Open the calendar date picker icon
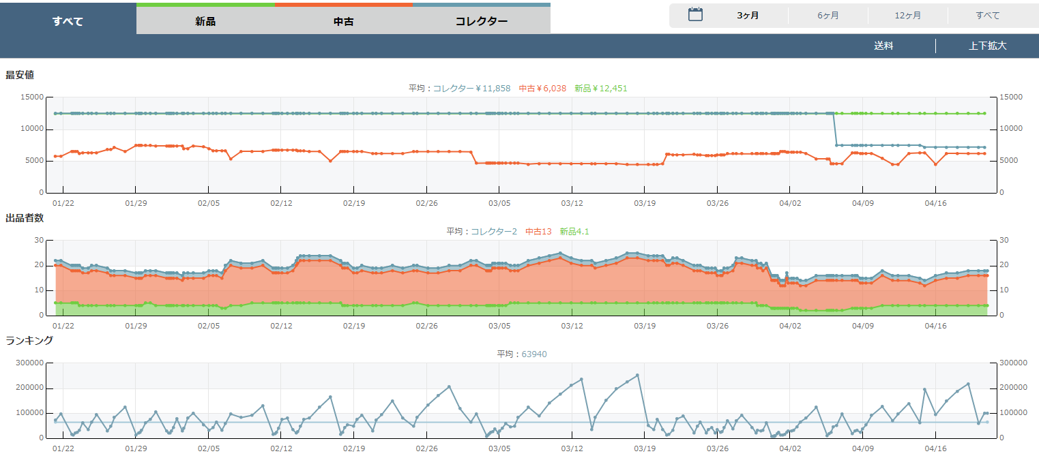1039x458 pixels. [x=695, y=14]
